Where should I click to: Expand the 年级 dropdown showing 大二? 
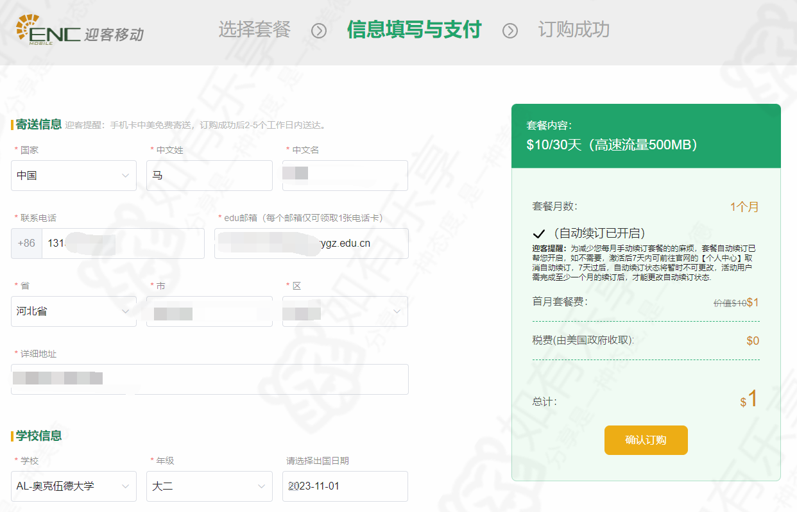coord(209,486)
